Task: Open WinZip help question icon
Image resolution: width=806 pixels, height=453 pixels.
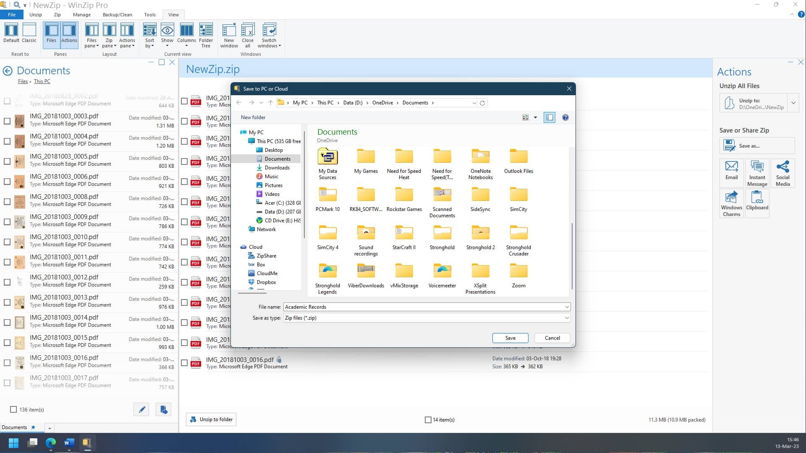Action: pyautogui.click(x=801, y=14)
